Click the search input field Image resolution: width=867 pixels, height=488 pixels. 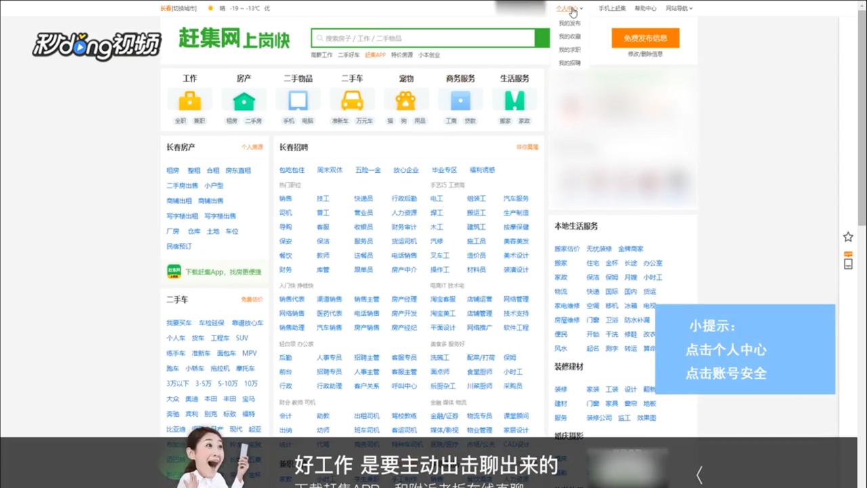423,38
